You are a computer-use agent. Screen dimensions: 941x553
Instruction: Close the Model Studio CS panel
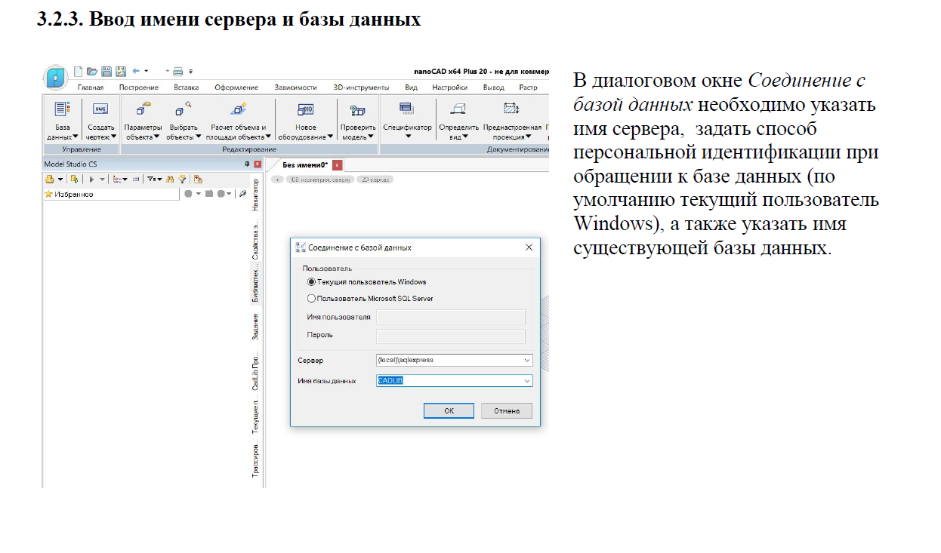[258, 164]
